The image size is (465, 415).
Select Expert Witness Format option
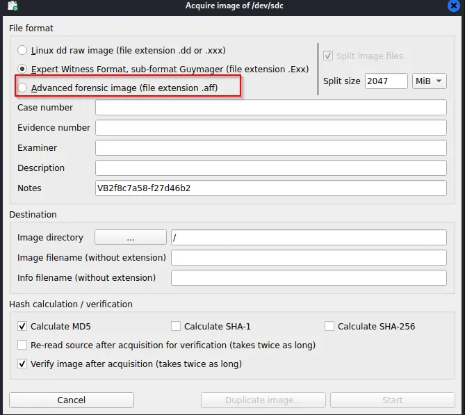coord(23,69)
